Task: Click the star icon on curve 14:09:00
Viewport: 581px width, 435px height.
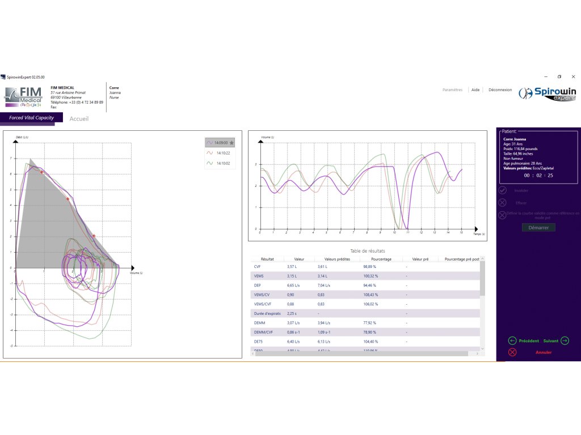Action: [x=231, y=143]
